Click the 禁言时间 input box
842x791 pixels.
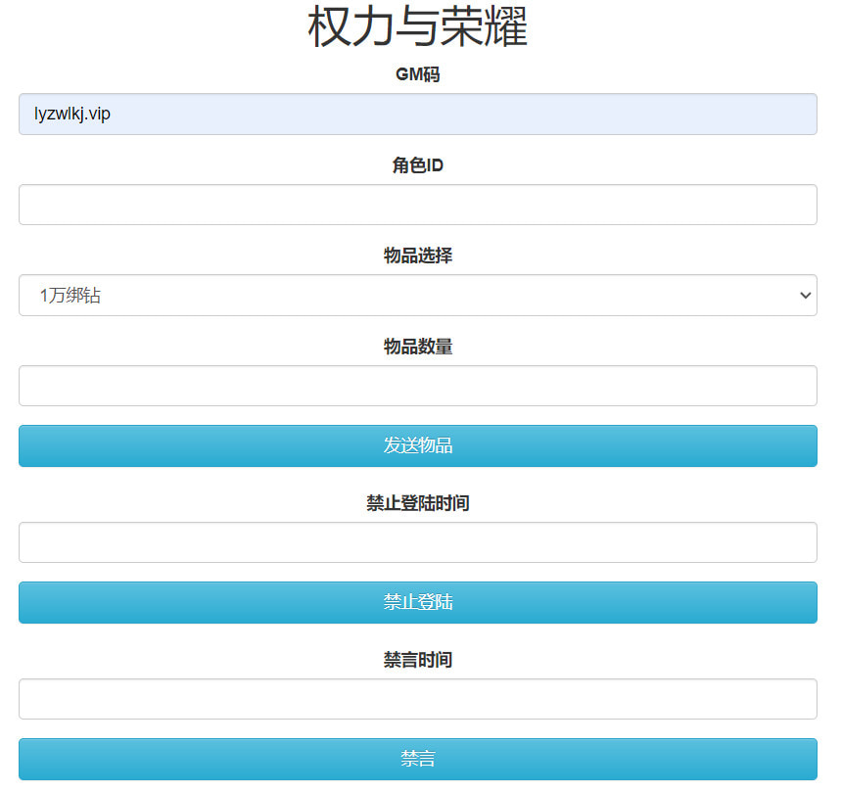coord(417,699)
